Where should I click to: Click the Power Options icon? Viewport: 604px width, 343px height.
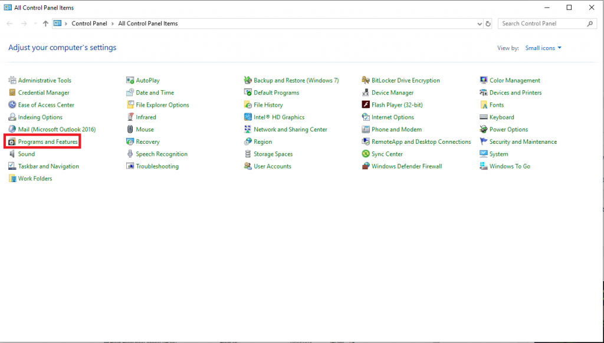coord(484,130)
